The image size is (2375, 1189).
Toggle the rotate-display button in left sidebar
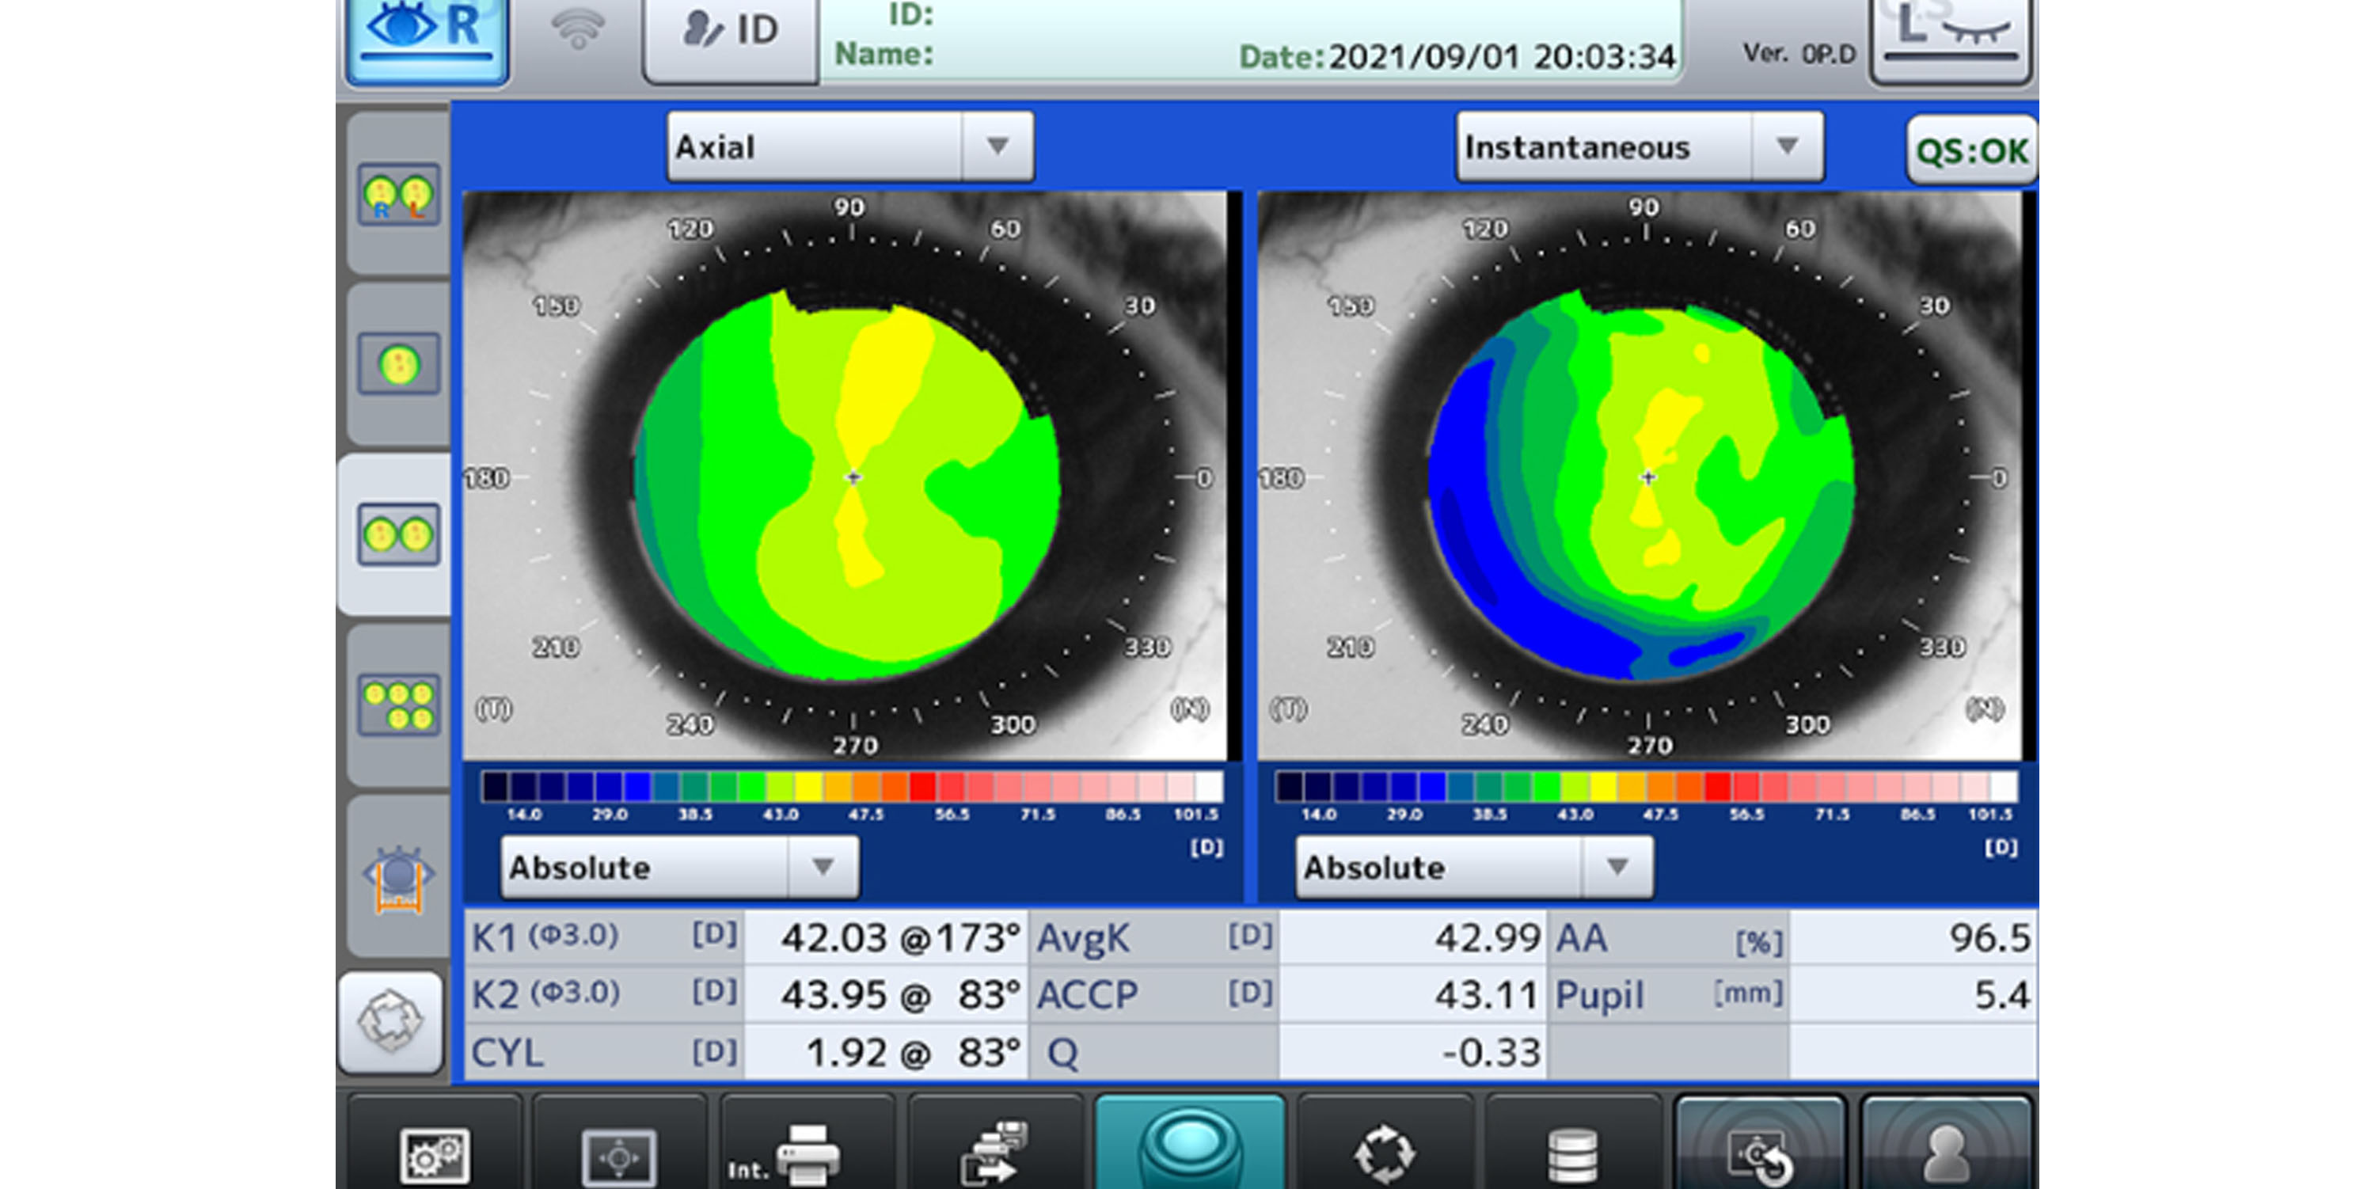point(391,1021)
